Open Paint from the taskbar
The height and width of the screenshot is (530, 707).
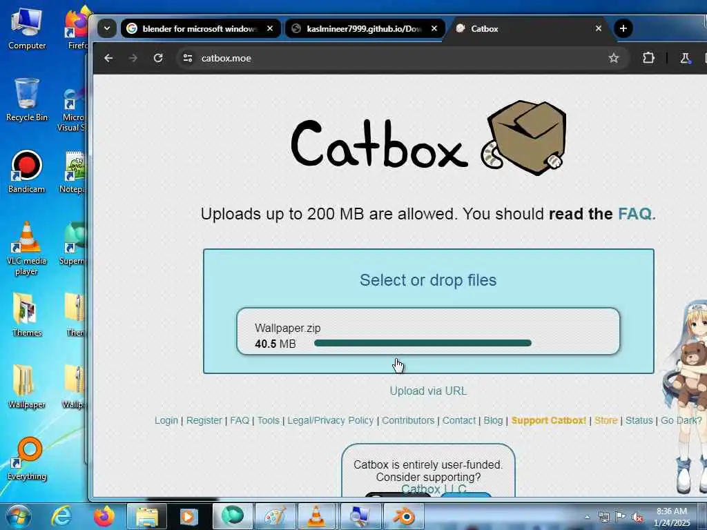coord(275,516)
